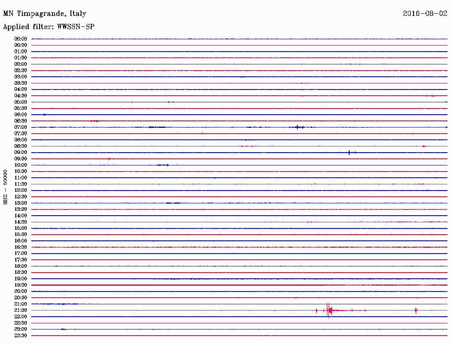Select the 20:30 time label

pos(21,298)
